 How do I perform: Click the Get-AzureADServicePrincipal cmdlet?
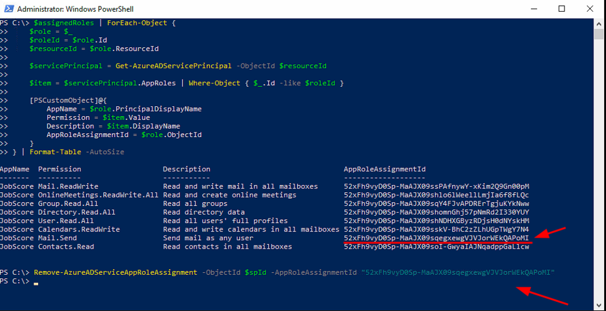tap(174, 66)
